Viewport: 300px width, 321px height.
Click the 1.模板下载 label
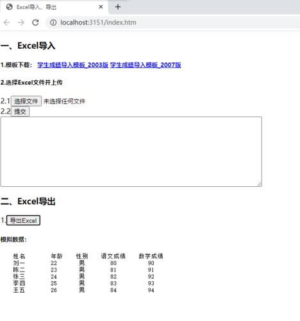coord(17,65)
